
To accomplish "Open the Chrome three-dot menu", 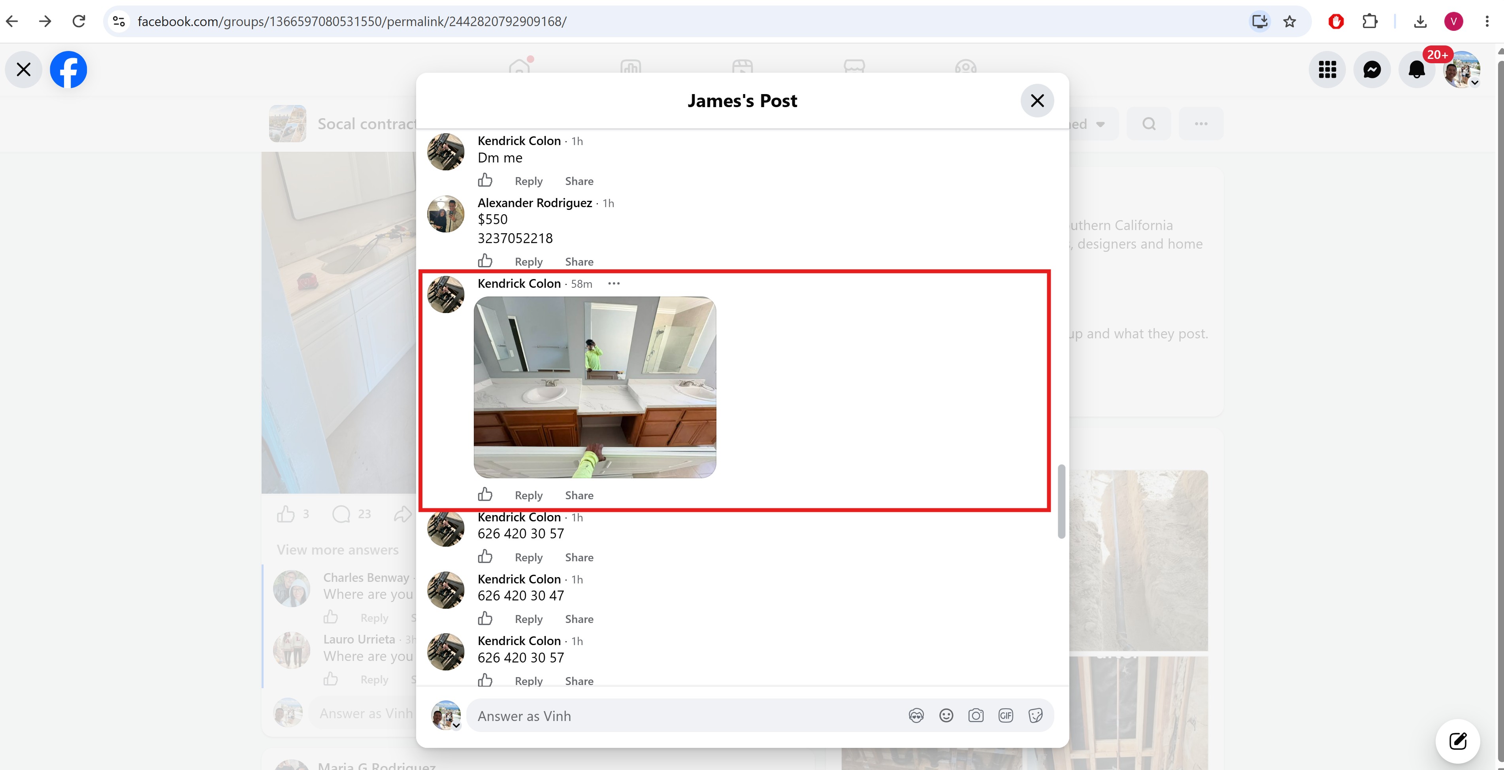I will pos(1487,22).
